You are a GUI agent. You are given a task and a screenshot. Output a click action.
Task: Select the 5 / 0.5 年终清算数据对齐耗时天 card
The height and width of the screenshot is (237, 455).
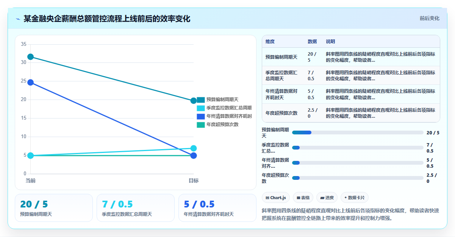pos(217,208)
